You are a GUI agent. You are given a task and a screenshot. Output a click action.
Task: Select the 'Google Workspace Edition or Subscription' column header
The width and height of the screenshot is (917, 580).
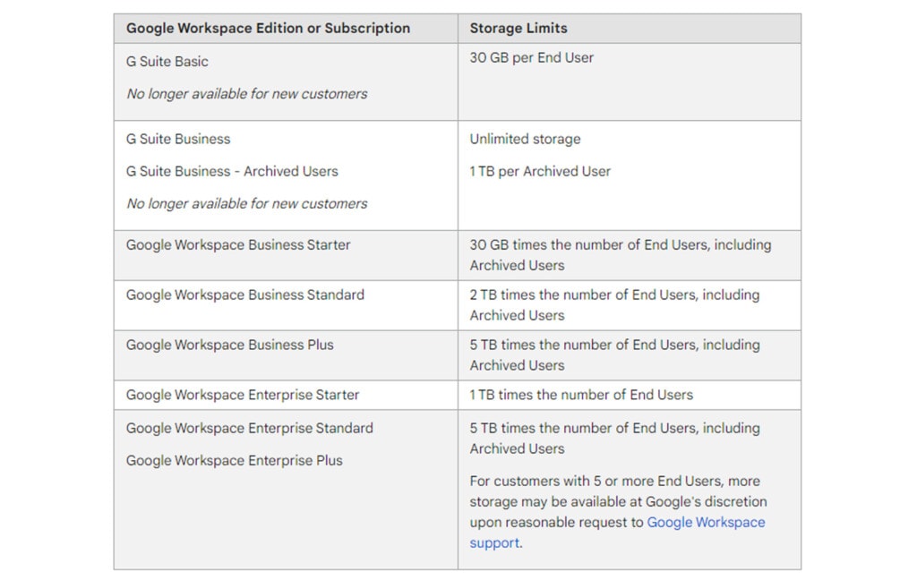(x=268, y=28)
